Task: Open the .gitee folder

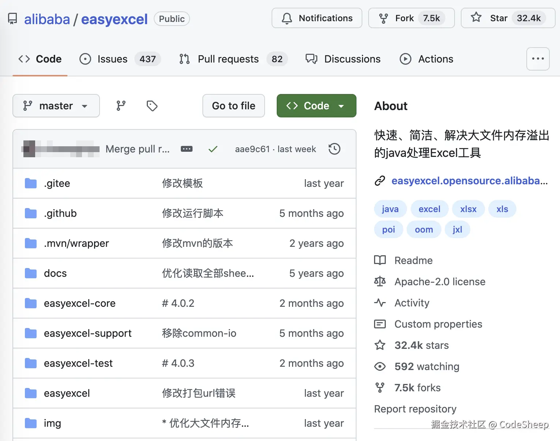Action: tap(57, 183)
